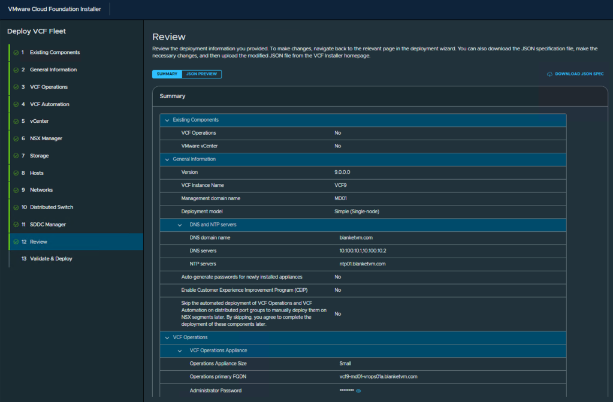The width and height of the screenshot is (613, 402).
Task: Click the download cloud icon beside JSON spec
Action: [x=549, y=74]
